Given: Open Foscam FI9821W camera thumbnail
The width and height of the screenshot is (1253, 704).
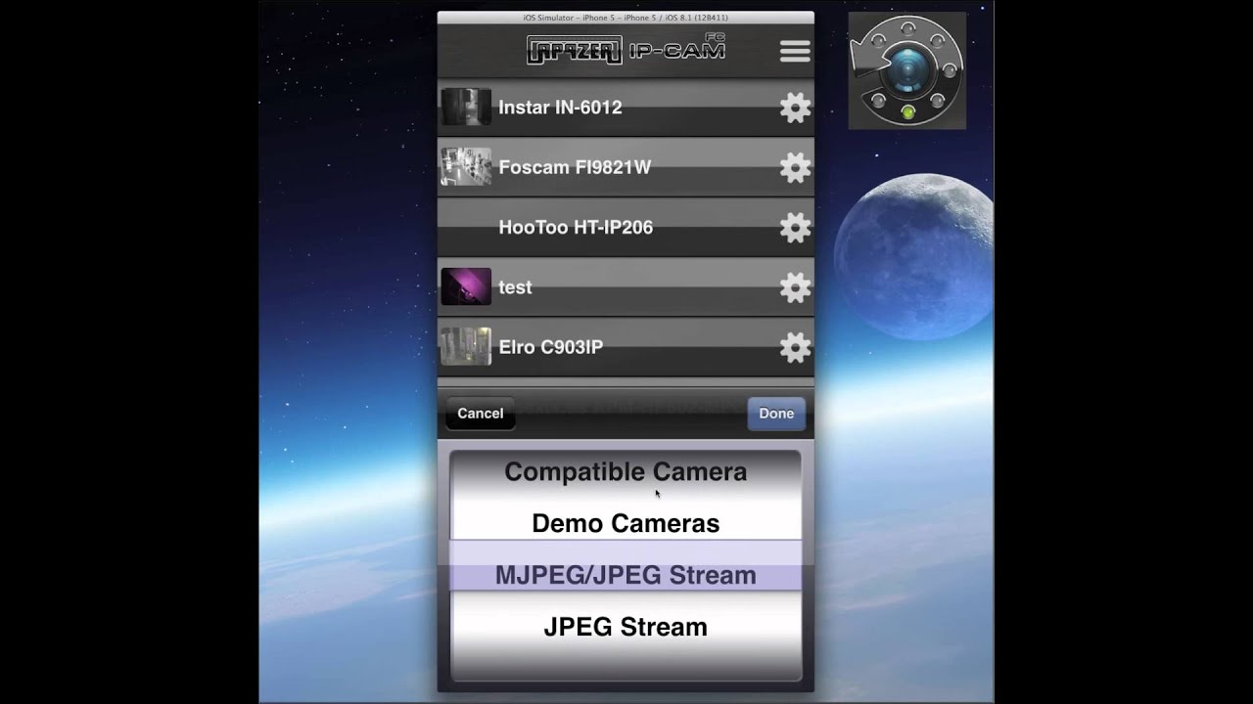Looking at the screenshot, I should click(x=466, y=167).
